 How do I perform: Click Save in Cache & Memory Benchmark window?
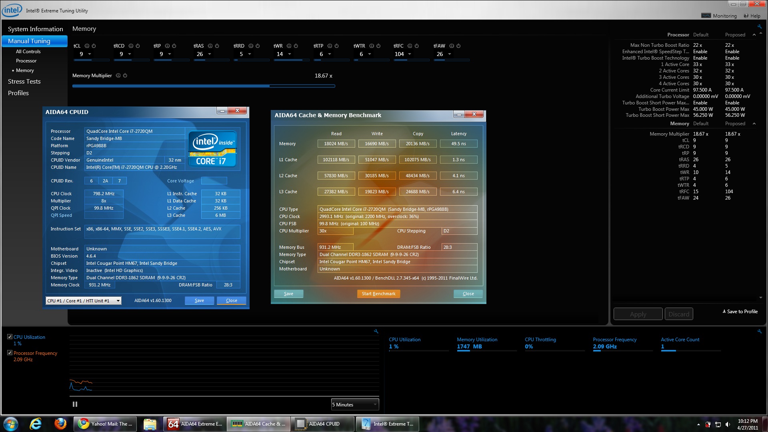(288, 294)
